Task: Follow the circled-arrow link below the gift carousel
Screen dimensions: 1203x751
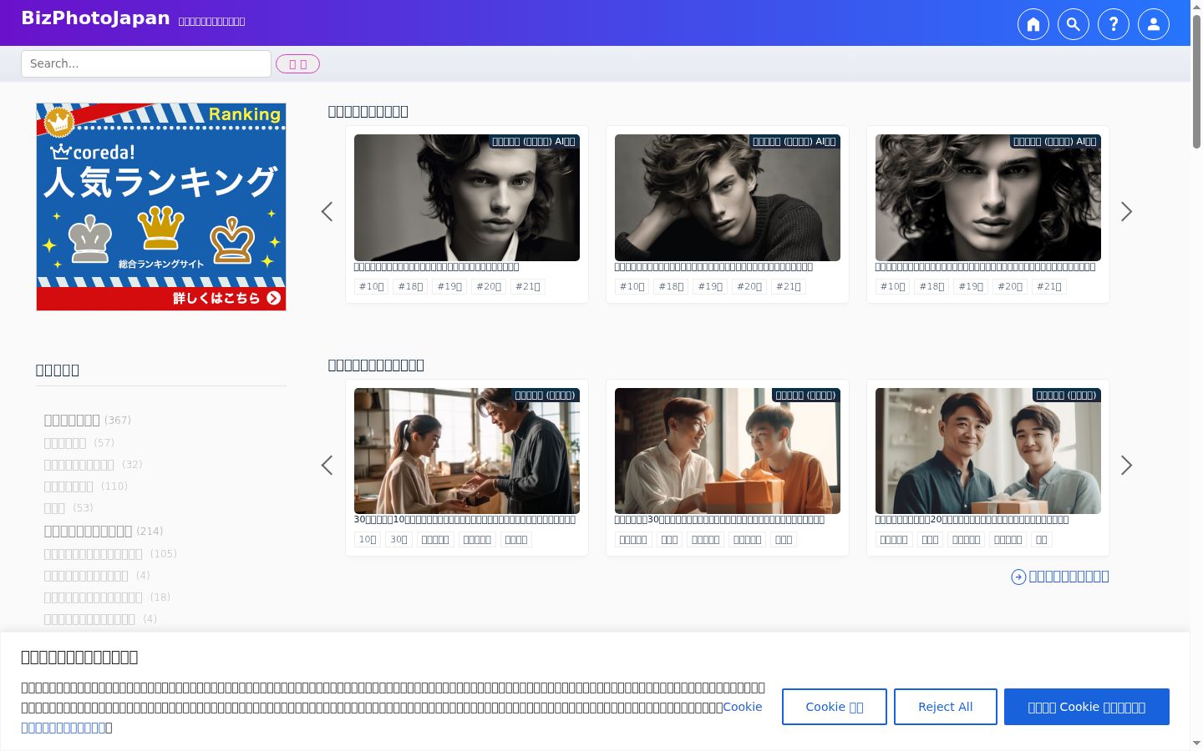Action: click(x=1060, y=577)
